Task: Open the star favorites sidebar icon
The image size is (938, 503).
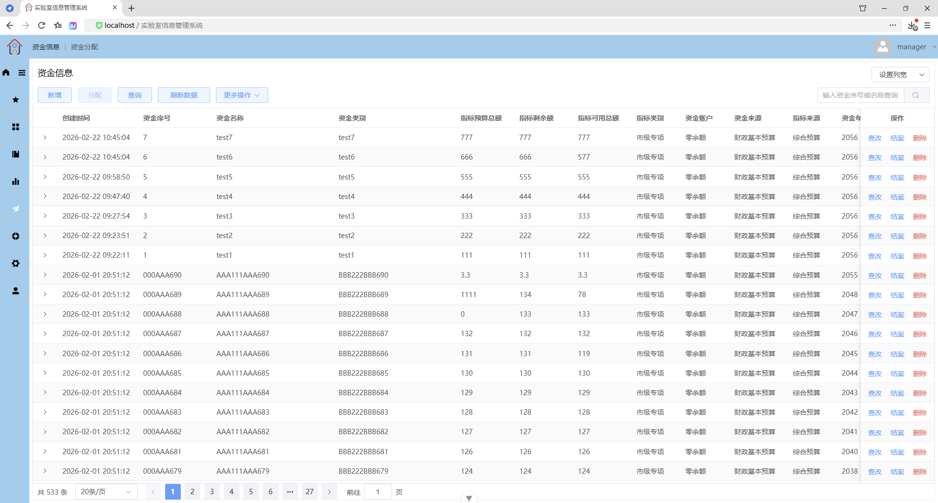Action: pos(16,100)
